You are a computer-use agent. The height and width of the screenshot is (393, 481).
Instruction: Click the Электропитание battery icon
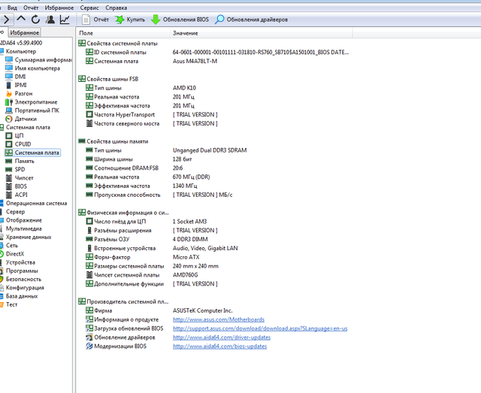point(9,102)
